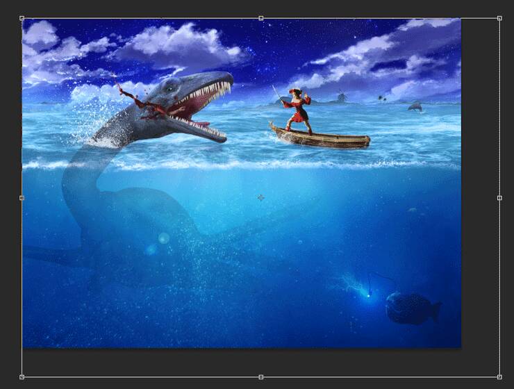Click the dark anglerfish body underwater
This screenshot has height=389, width=514.
410,308
